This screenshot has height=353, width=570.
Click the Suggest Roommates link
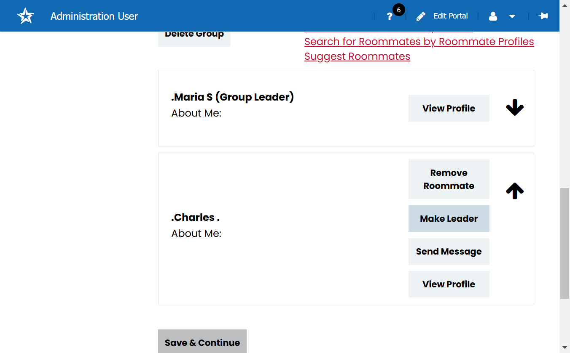coord(357,56)
